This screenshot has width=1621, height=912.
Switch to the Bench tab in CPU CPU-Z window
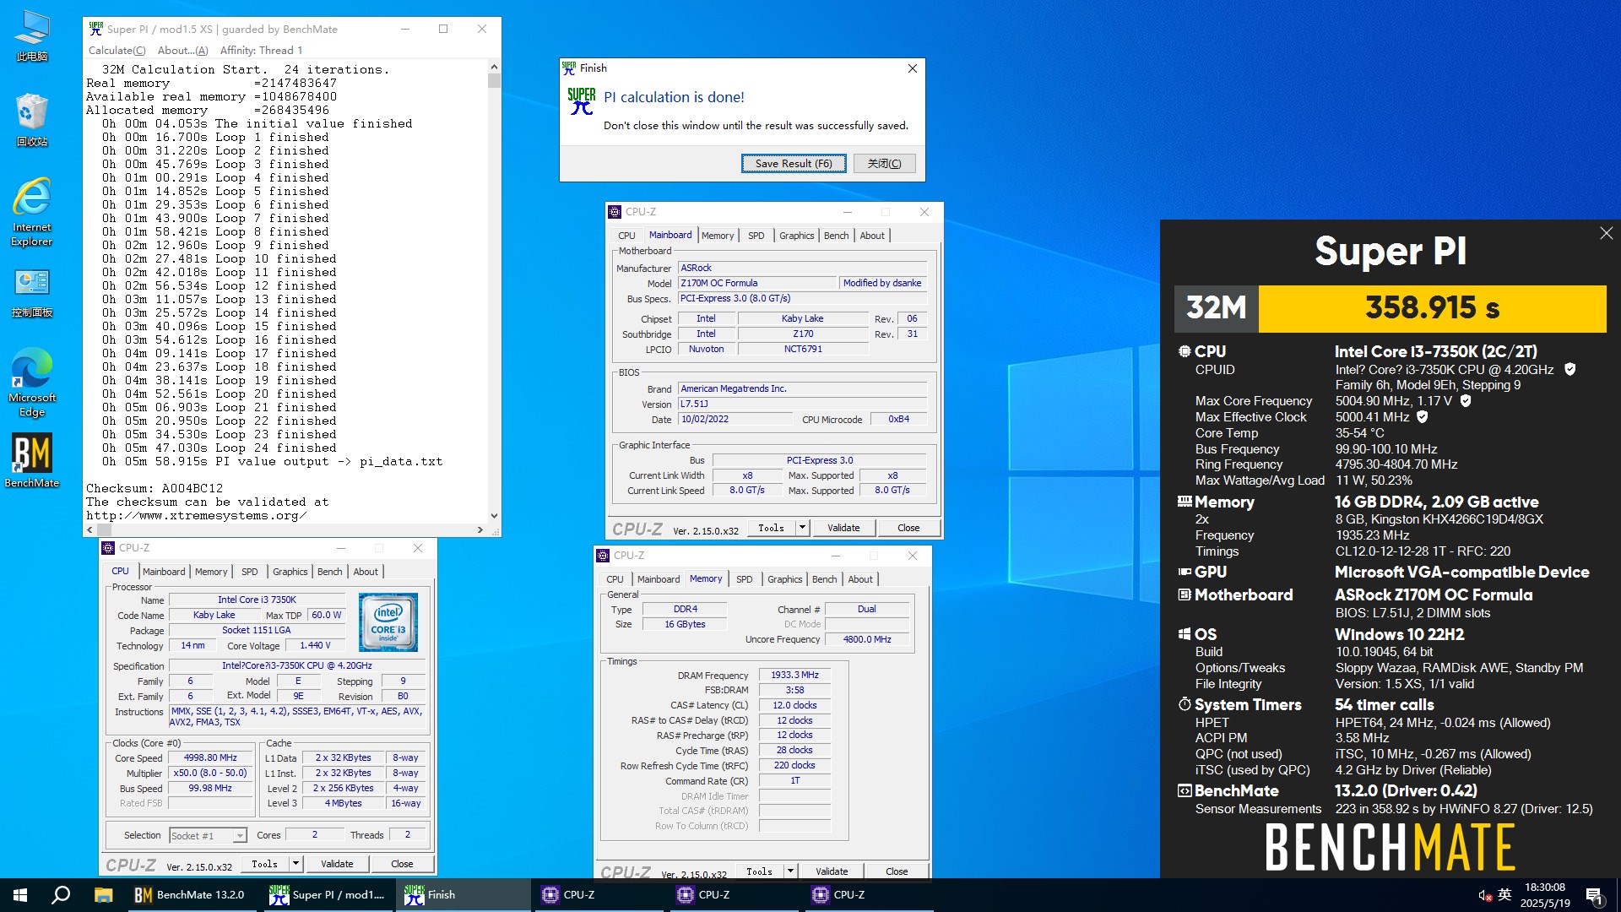(x=330, y=572)
